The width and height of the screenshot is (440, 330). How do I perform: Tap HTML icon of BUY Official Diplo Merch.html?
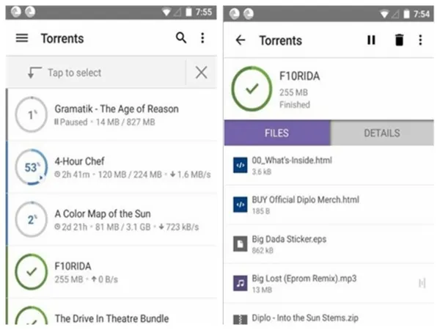(x=241, y=205)
